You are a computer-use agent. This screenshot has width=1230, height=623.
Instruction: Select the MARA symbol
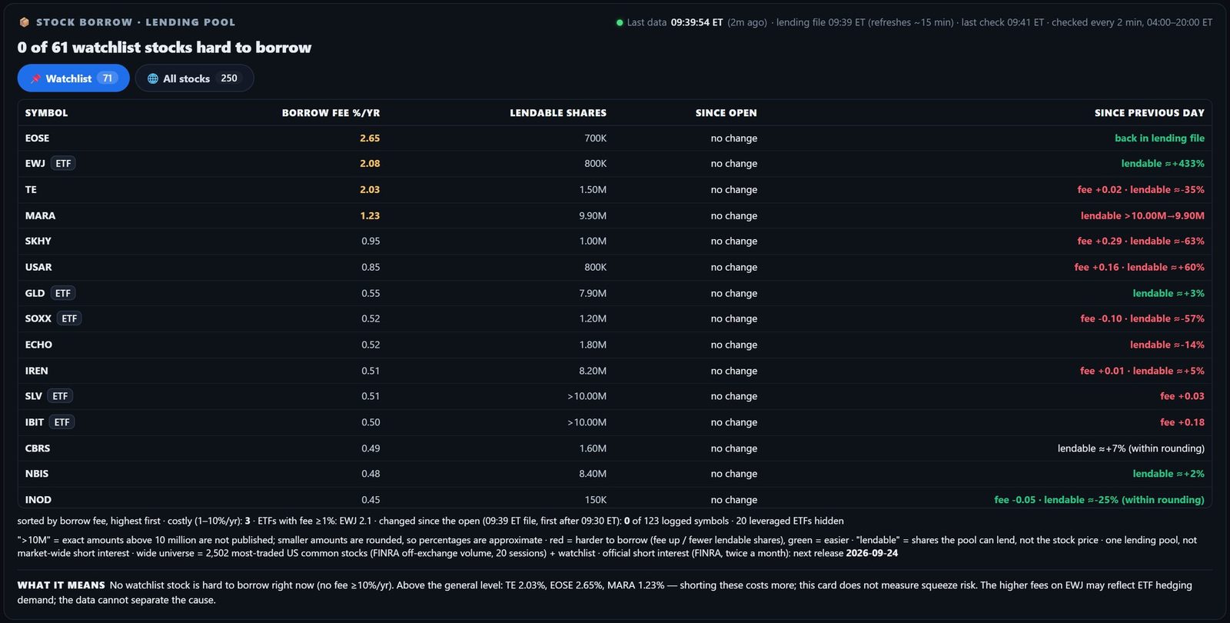click(x=40, y=216)
